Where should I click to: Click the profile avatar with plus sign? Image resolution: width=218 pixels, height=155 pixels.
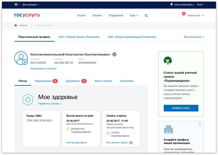pyautogui.click(x=21, y=58)
